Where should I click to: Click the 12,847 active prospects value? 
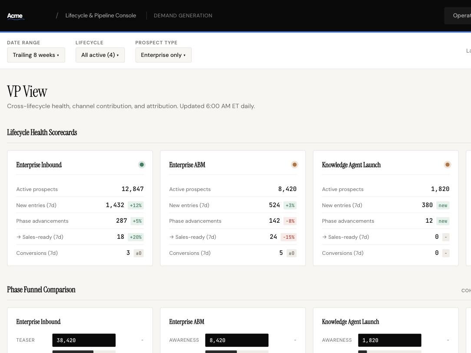click(133, 189)
